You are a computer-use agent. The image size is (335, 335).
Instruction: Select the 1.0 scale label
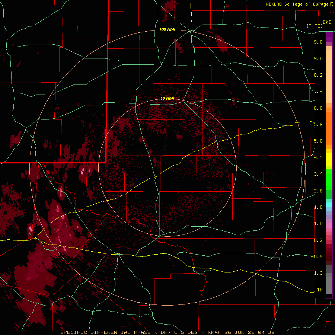[318, 224]
